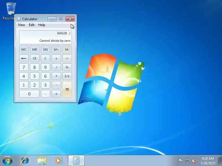Minimize the Calculator window

coord(52,19)
